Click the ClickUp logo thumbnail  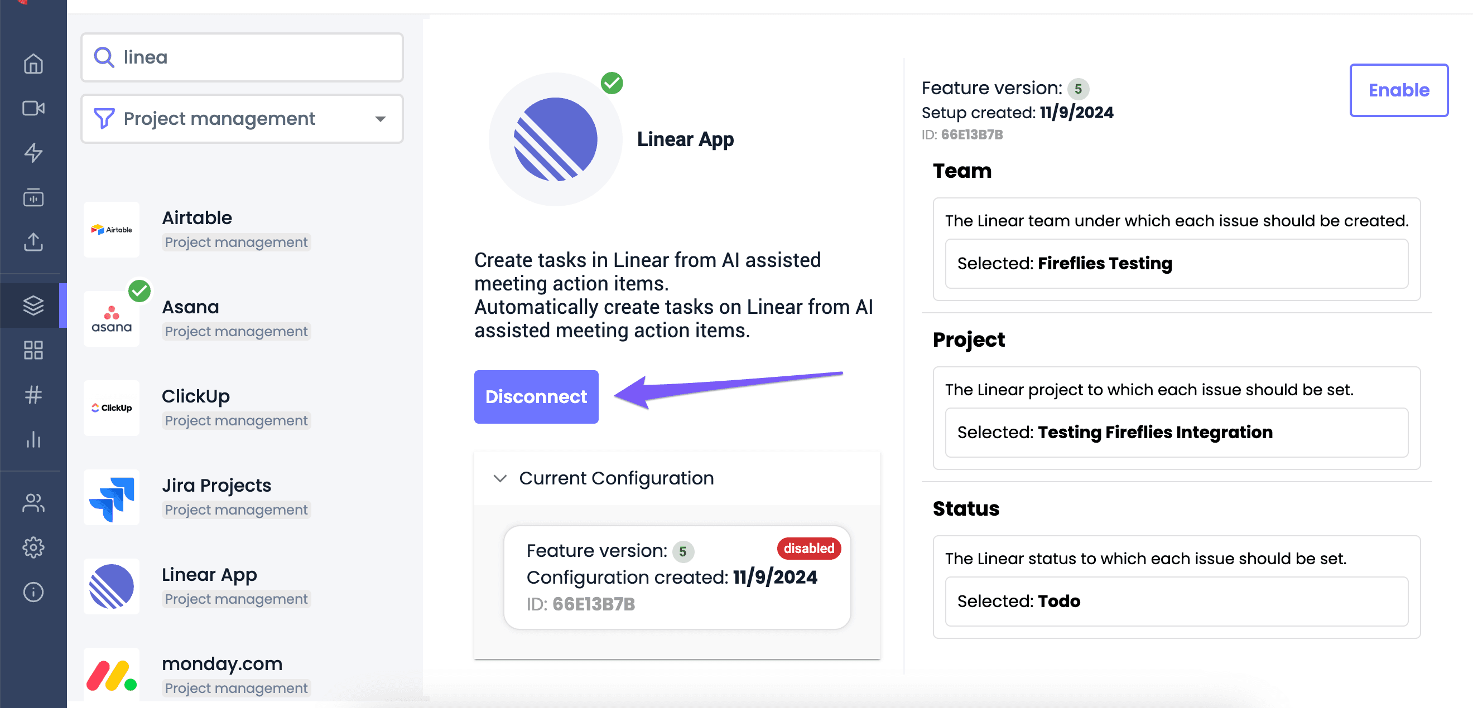[x=112, y=408]
